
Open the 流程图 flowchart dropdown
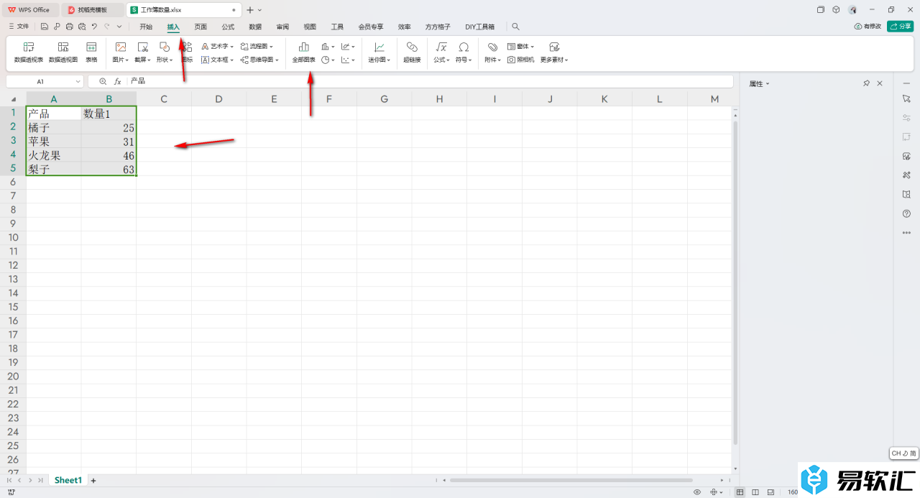(257, 46)
